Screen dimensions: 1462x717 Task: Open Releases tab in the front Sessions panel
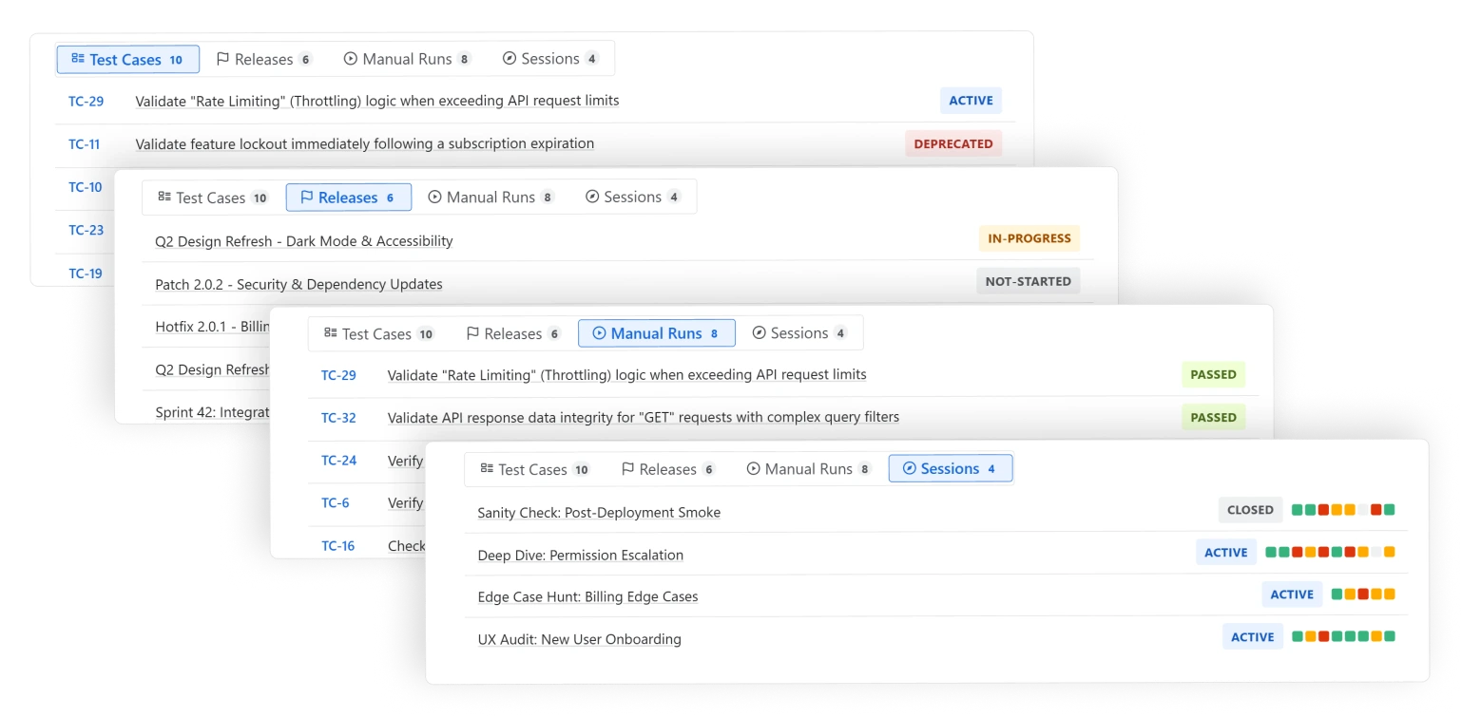point(667,469)
